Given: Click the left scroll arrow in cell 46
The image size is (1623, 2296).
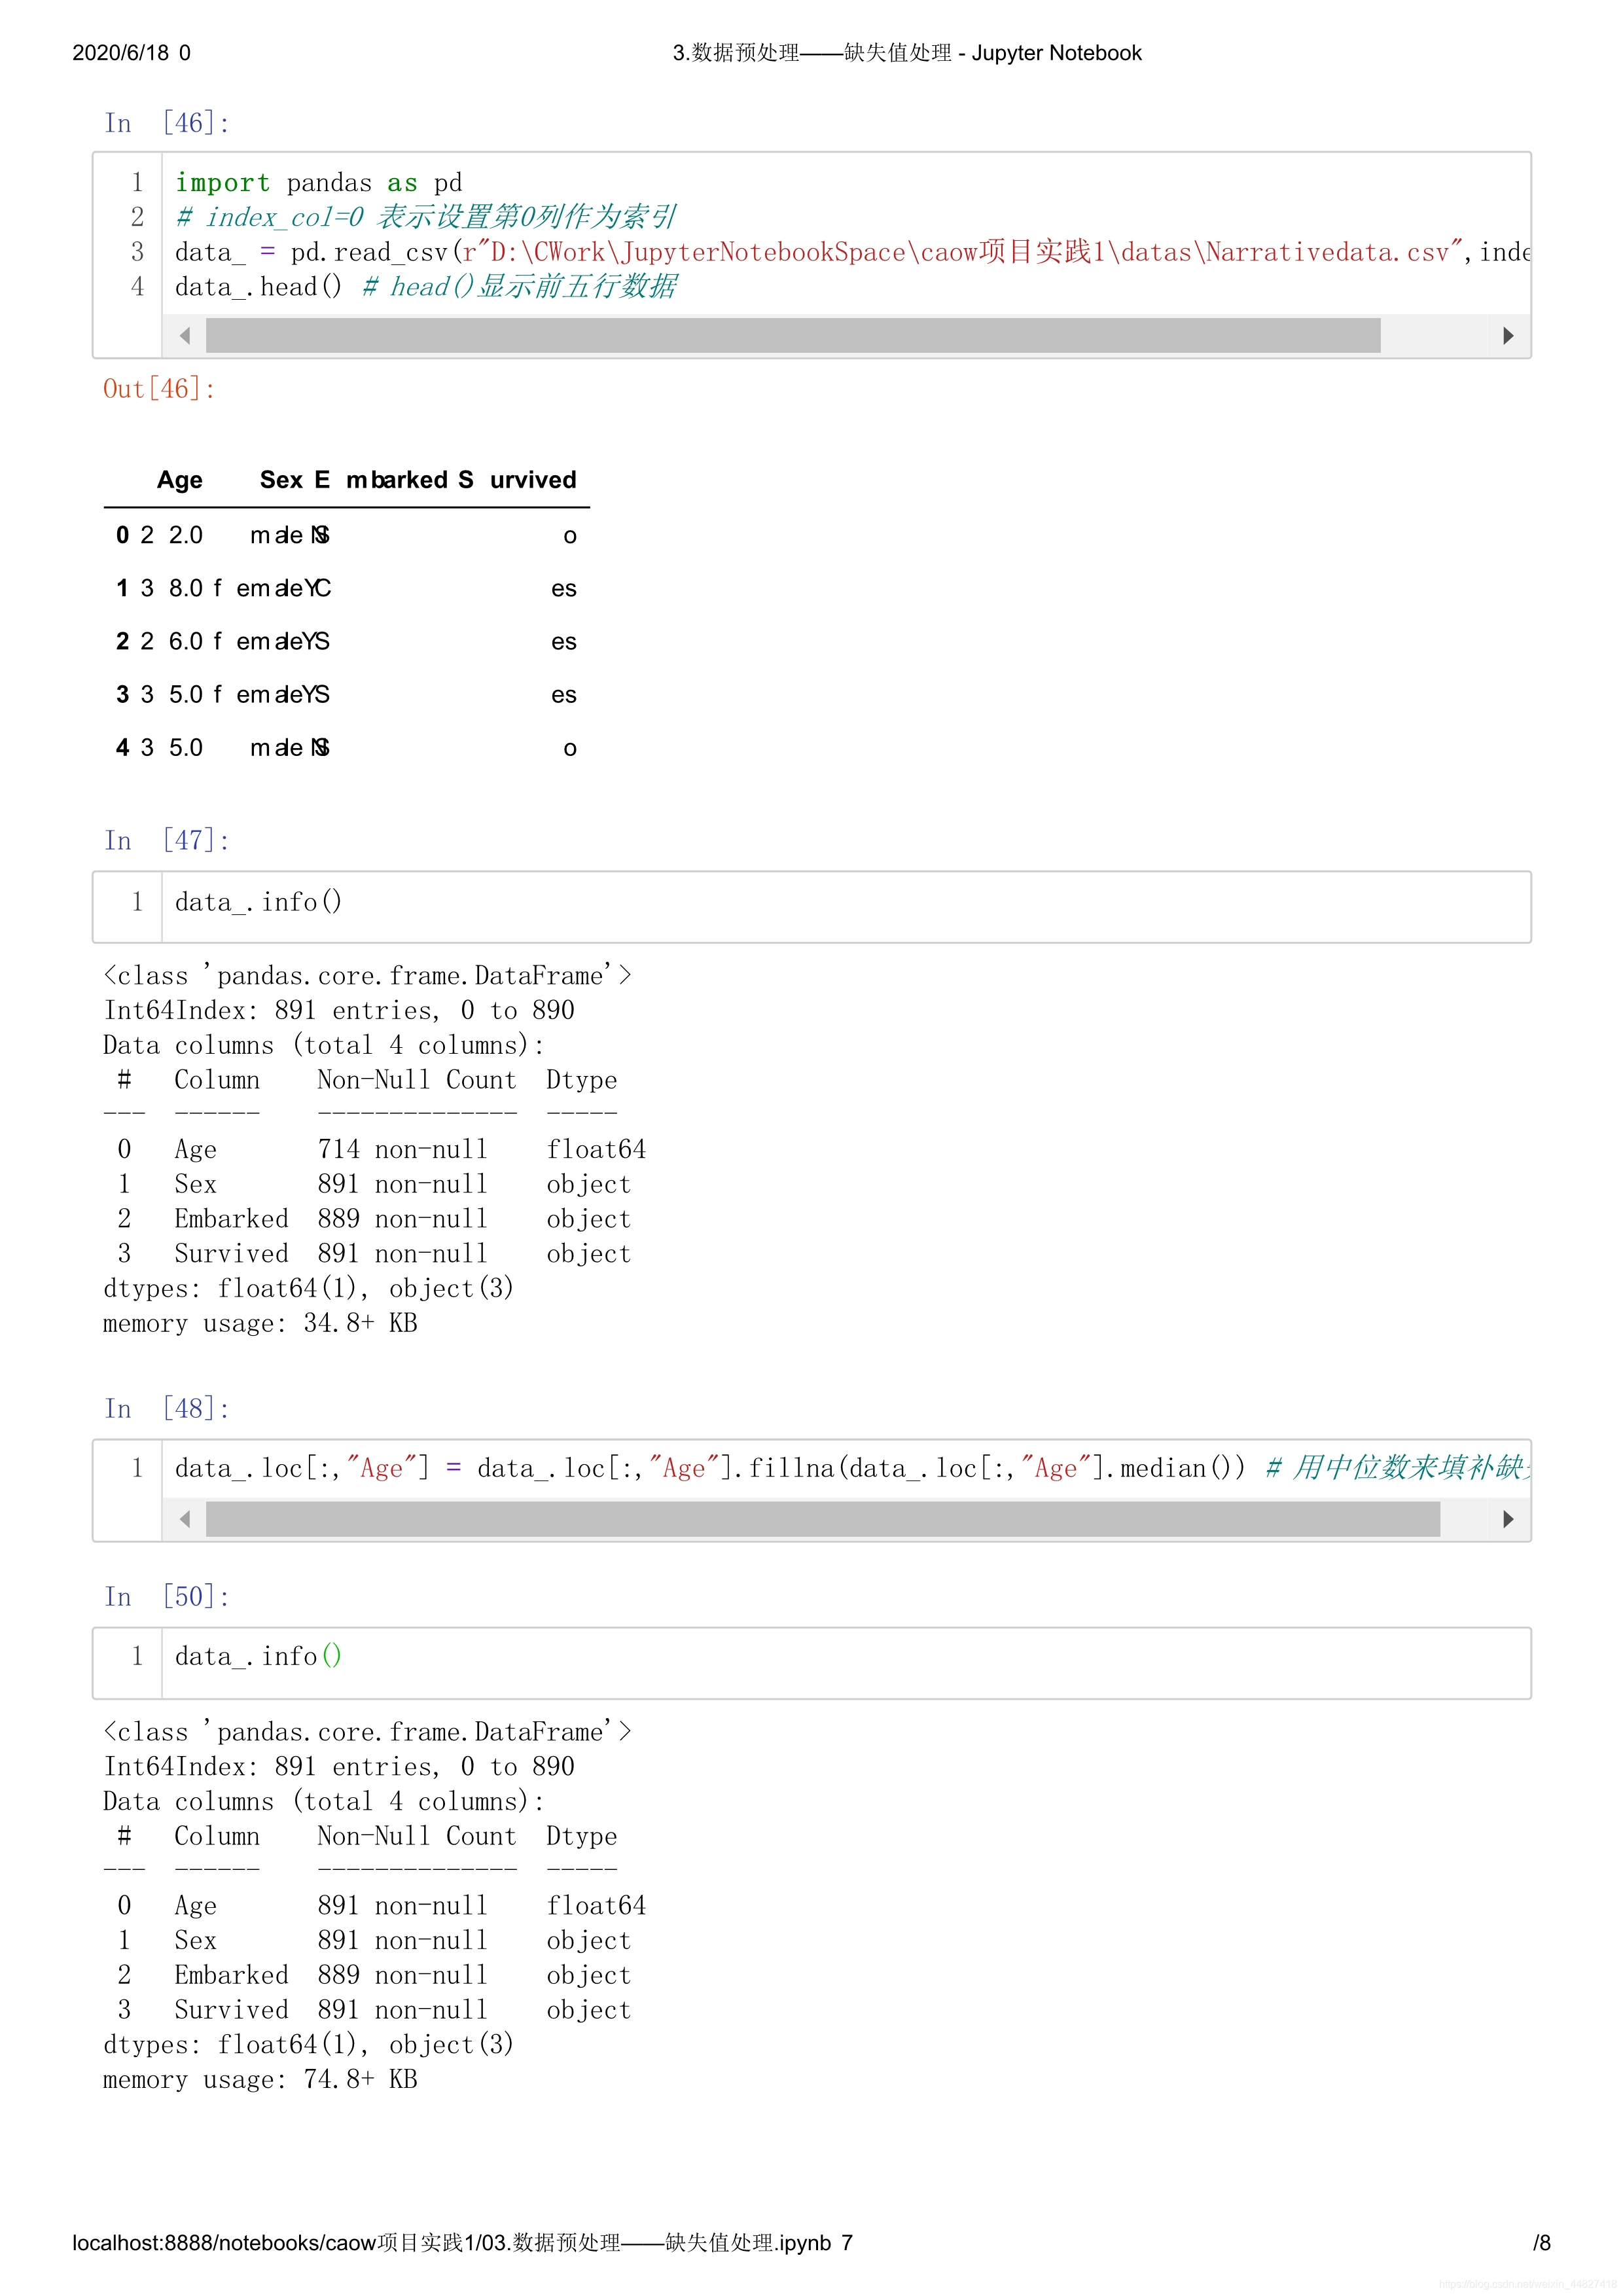Looking at the screenshot, I should click(185, 336).
